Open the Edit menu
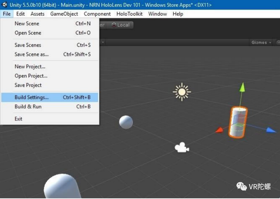The height and width of the screenshot is (199, 280). pos(20,14)
